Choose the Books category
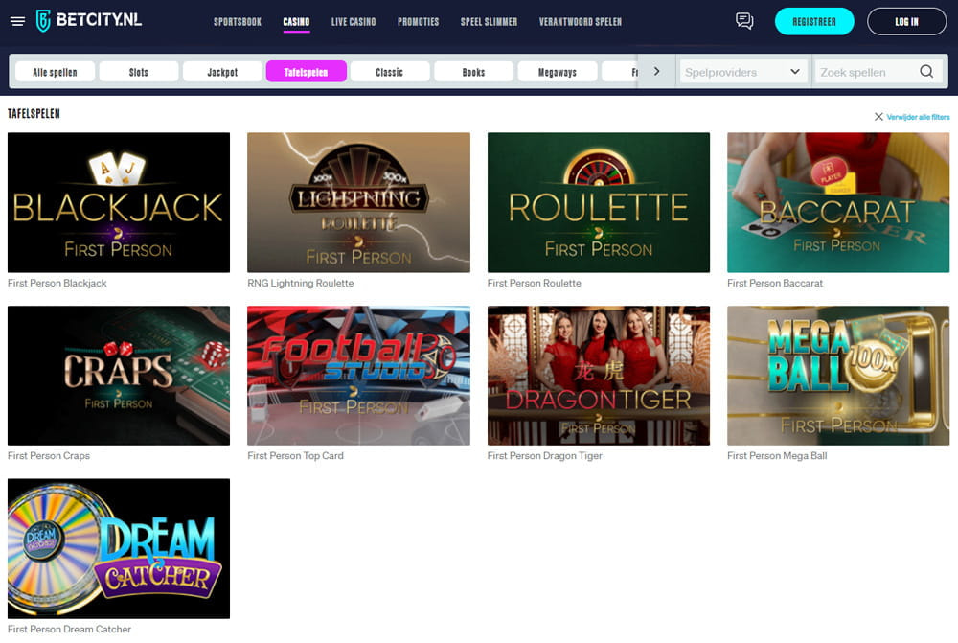Viewport: 958px width, 643px height. (x=473, y=72)
